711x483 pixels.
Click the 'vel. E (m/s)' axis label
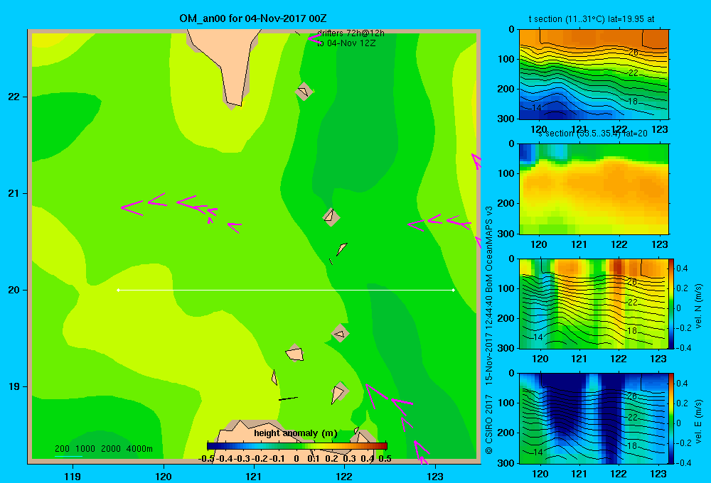698,420
